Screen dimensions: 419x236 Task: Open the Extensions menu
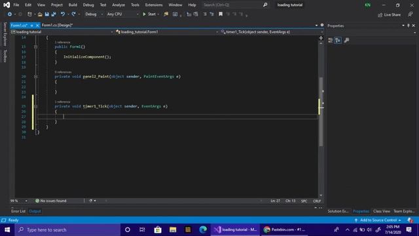[154, 5]
